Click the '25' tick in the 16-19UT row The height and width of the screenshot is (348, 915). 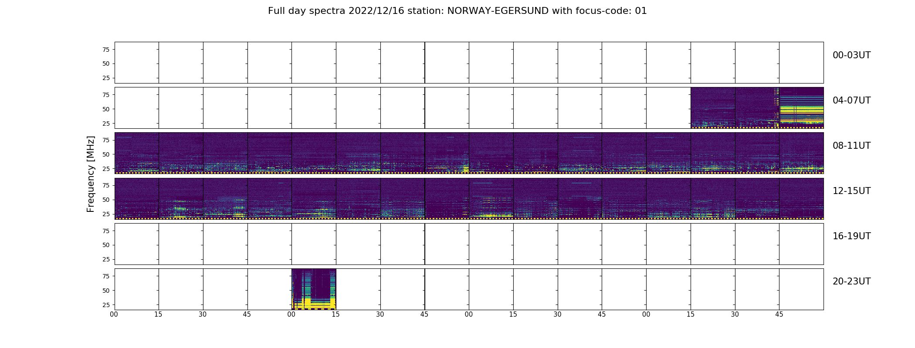(x=106, y=259)
